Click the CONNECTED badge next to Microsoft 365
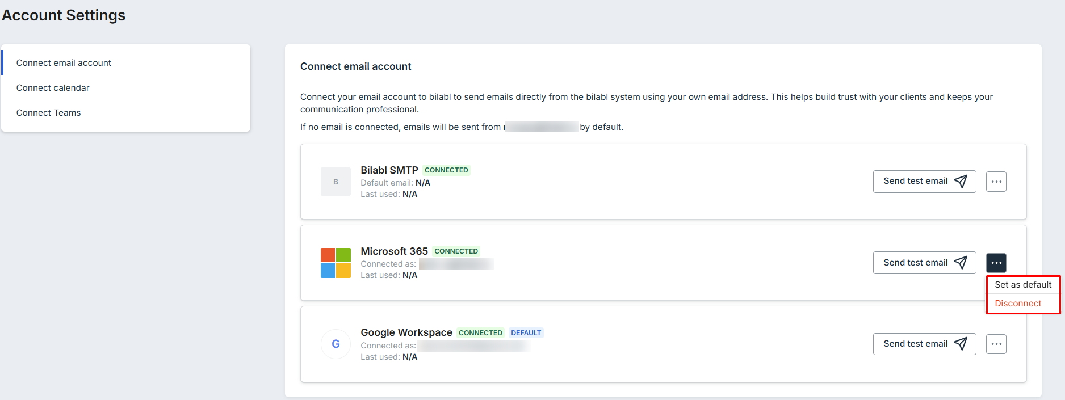1065x400 pixels. [456, 251]
